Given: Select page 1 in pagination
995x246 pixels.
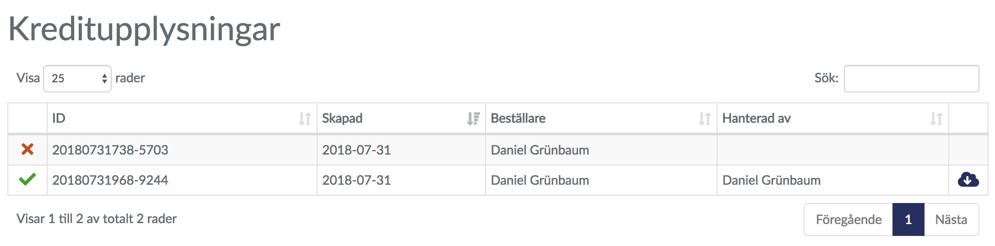Looking at the screenshot, I should pyautogui.click(x=908, y=219).
